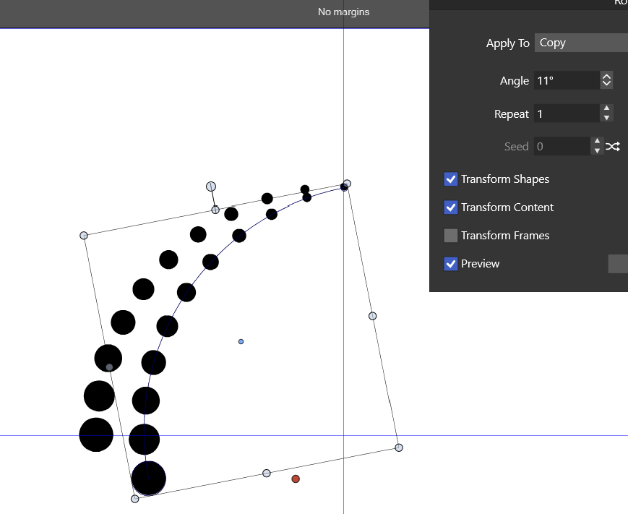The width and height of the screenshot is (628, 514).
Task: Open the Apply To dropdown showing Copy
Action: point(581,43)
